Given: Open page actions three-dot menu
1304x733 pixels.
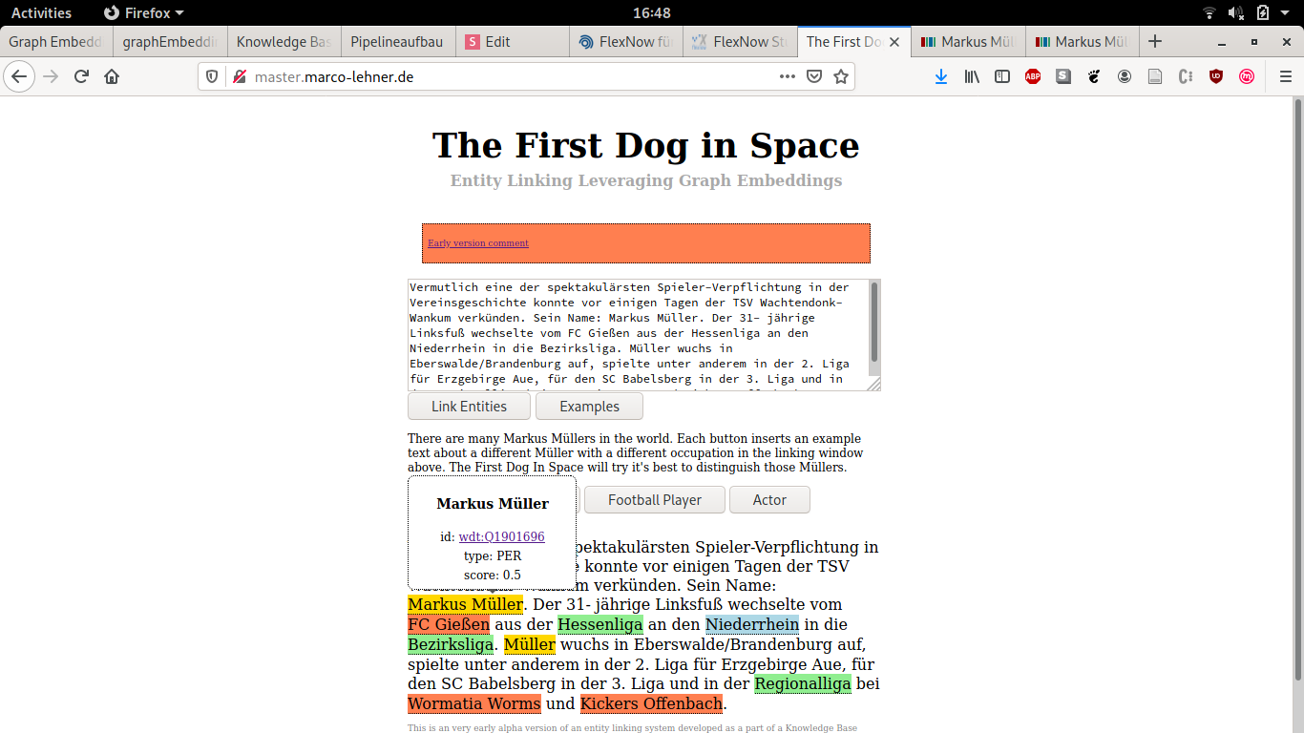Looking at the screenshot, I should click(788, 76).
